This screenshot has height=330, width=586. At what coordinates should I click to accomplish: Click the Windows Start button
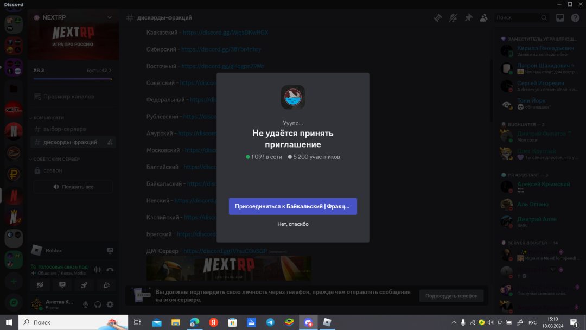[x=9, y=322]
